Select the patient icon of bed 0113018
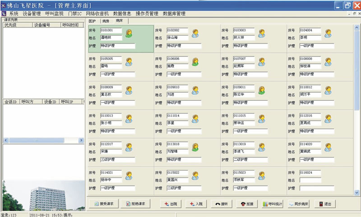 click(x=195, y=147)
